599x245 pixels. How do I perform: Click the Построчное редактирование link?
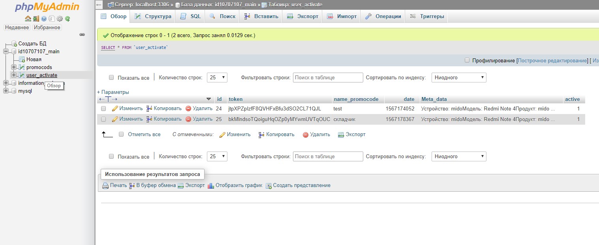click(552, 61)
